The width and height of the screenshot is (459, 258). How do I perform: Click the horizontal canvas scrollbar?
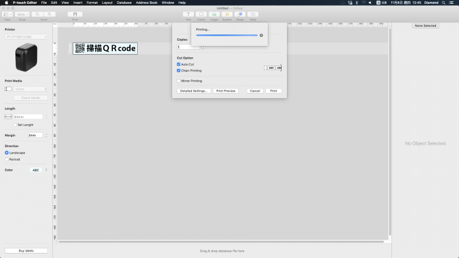pyautogui.click(x=221, y=241)
